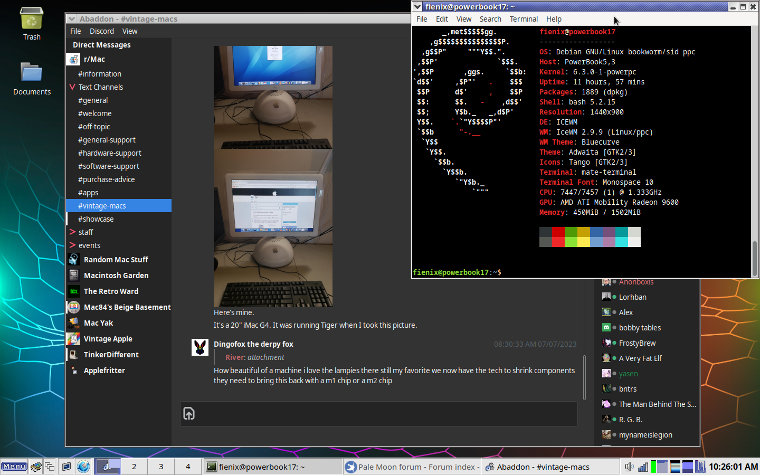The width and height of the screenshot is (760, 475).
Task: Open the window list taskbar icon
Action: coord(50,467)
